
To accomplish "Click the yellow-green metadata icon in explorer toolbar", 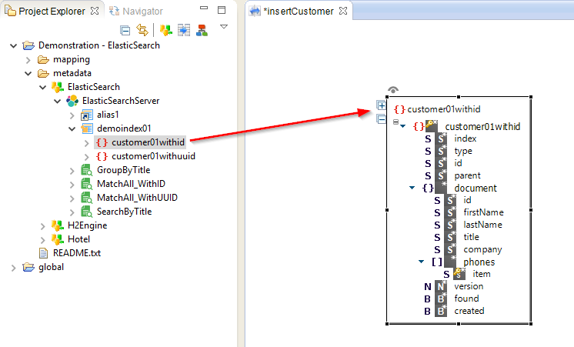I will pyautogui.click(x=165, y=30).
